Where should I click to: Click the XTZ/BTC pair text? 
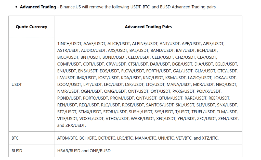(210, 138)
